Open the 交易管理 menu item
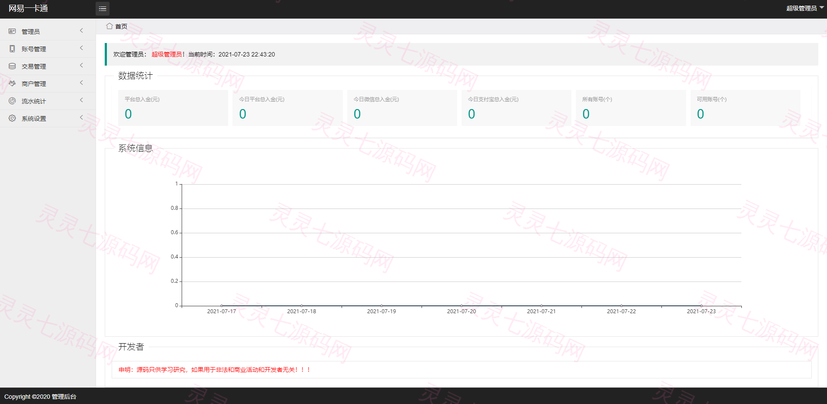Image resolution: width=827 pixels, height=404 pixels. pos(48,66)
